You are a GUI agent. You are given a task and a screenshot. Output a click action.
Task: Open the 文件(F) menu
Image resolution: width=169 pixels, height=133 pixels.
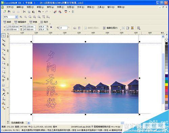click(x=10, y=7)
